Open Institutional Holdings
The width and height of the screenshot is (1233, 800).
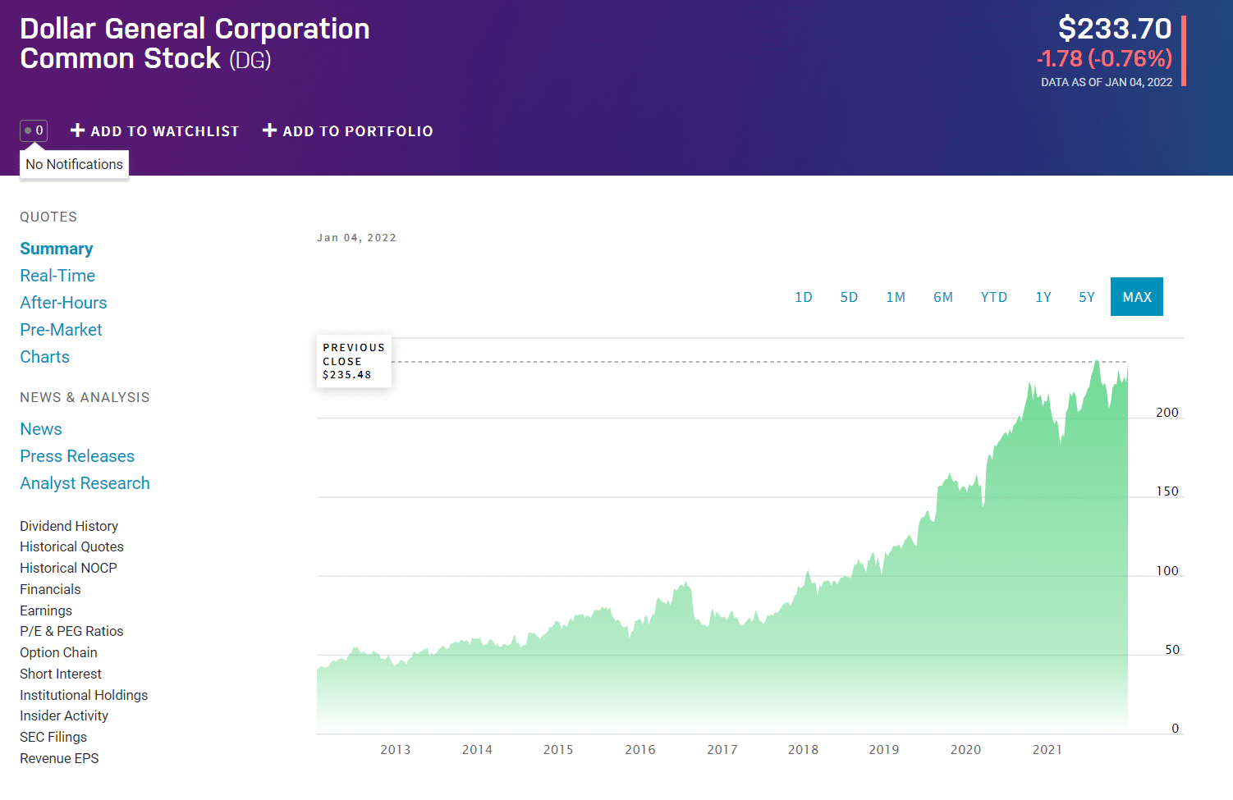84,695
